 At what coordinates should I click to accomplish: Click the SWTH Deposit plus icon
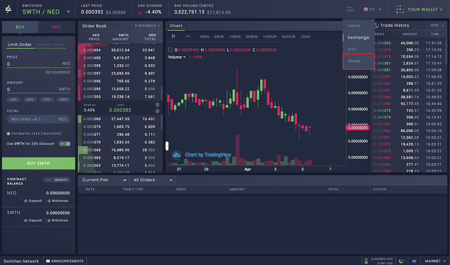pos(26,220)
